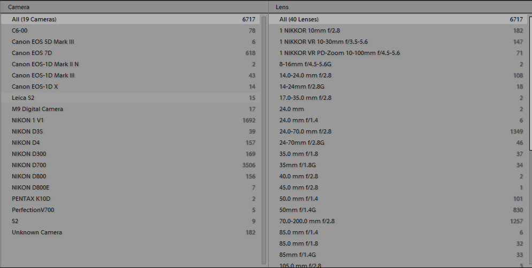The width and height of the screenshot is (532, 268).
Task: Filter photos by NIKON D4
Action: (x=130, y=143)
